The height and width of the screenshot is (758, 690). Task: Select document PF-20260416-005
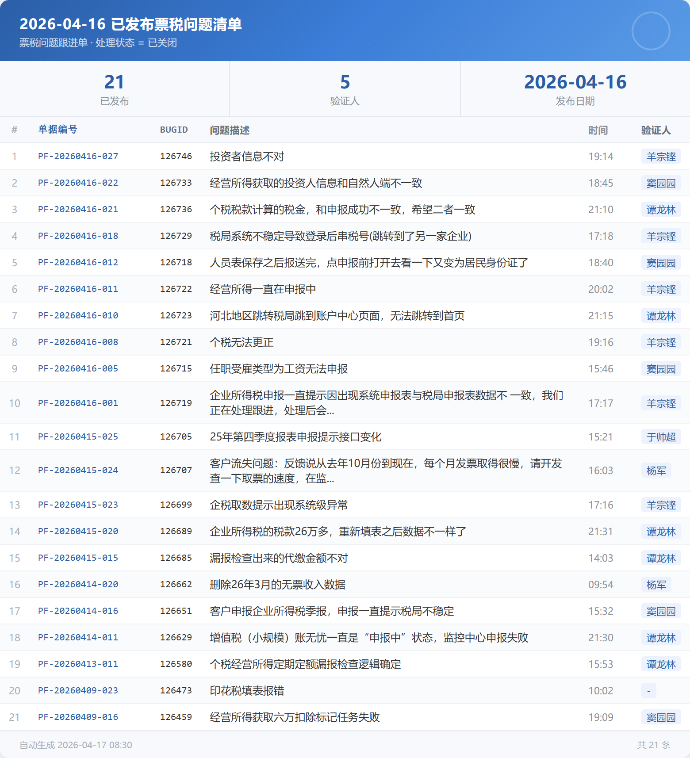click(78, 368)
